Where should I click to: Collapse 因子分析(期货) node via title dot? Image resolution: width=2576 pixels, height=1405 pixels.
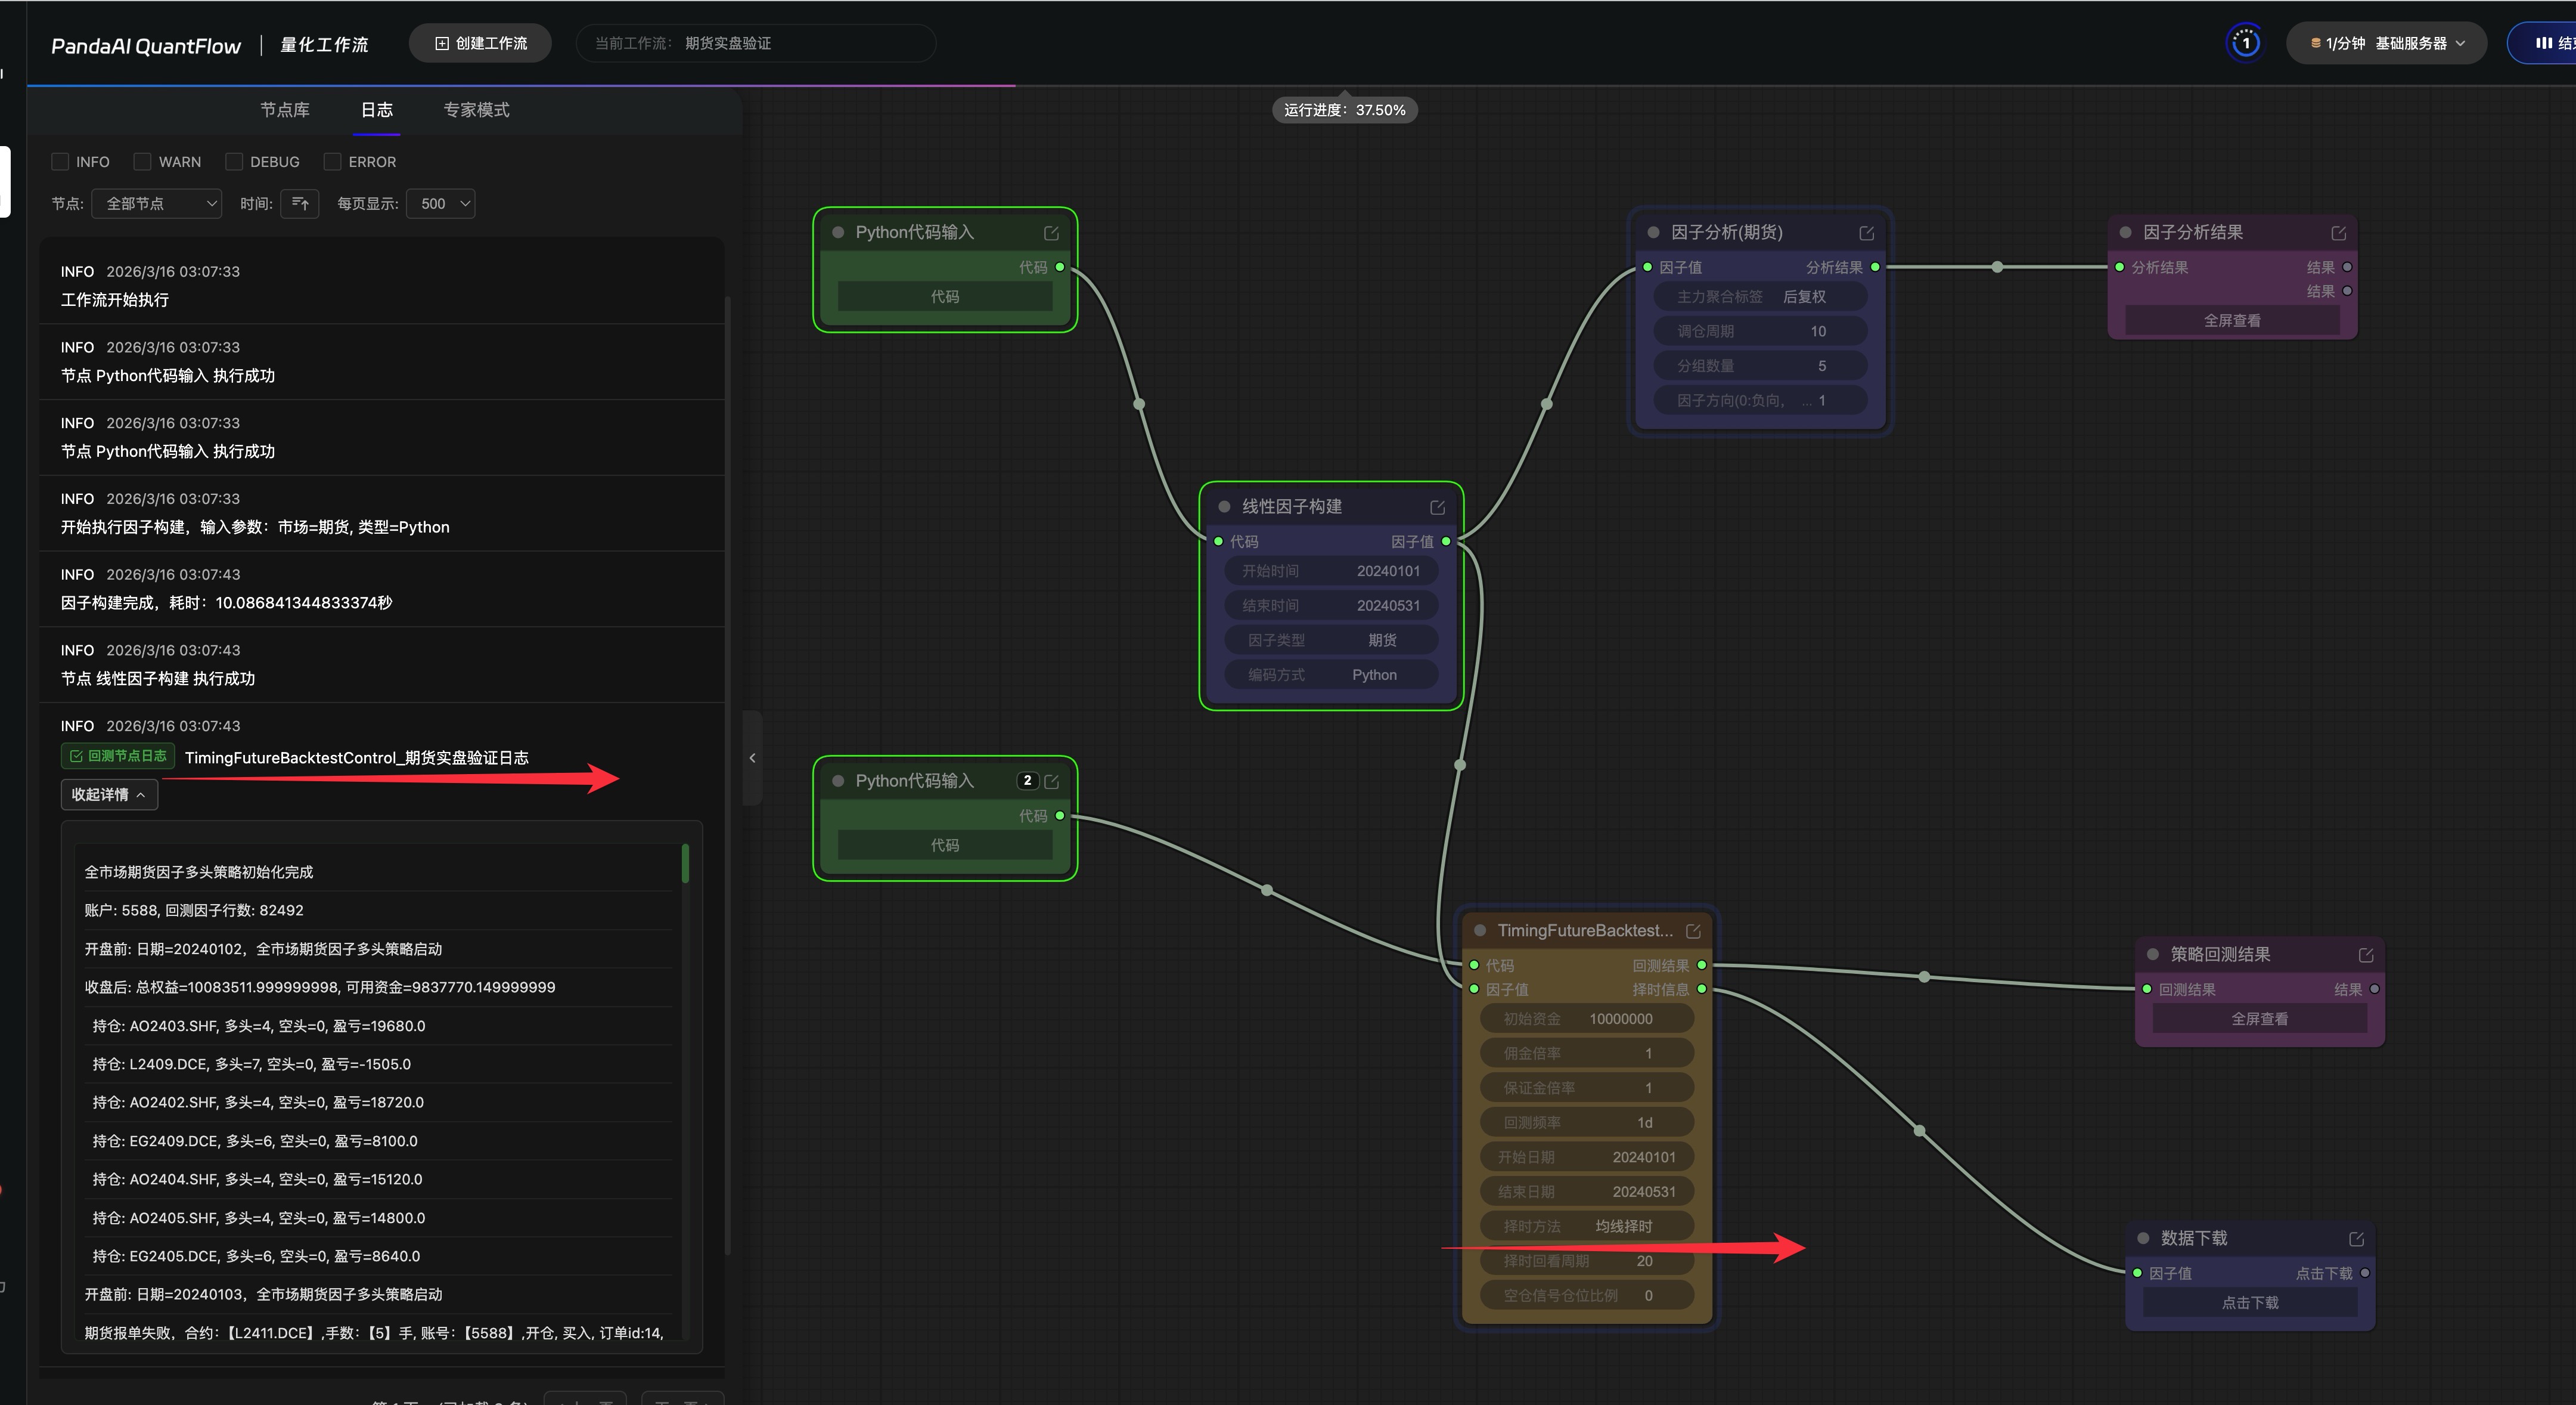[1653, 233]
